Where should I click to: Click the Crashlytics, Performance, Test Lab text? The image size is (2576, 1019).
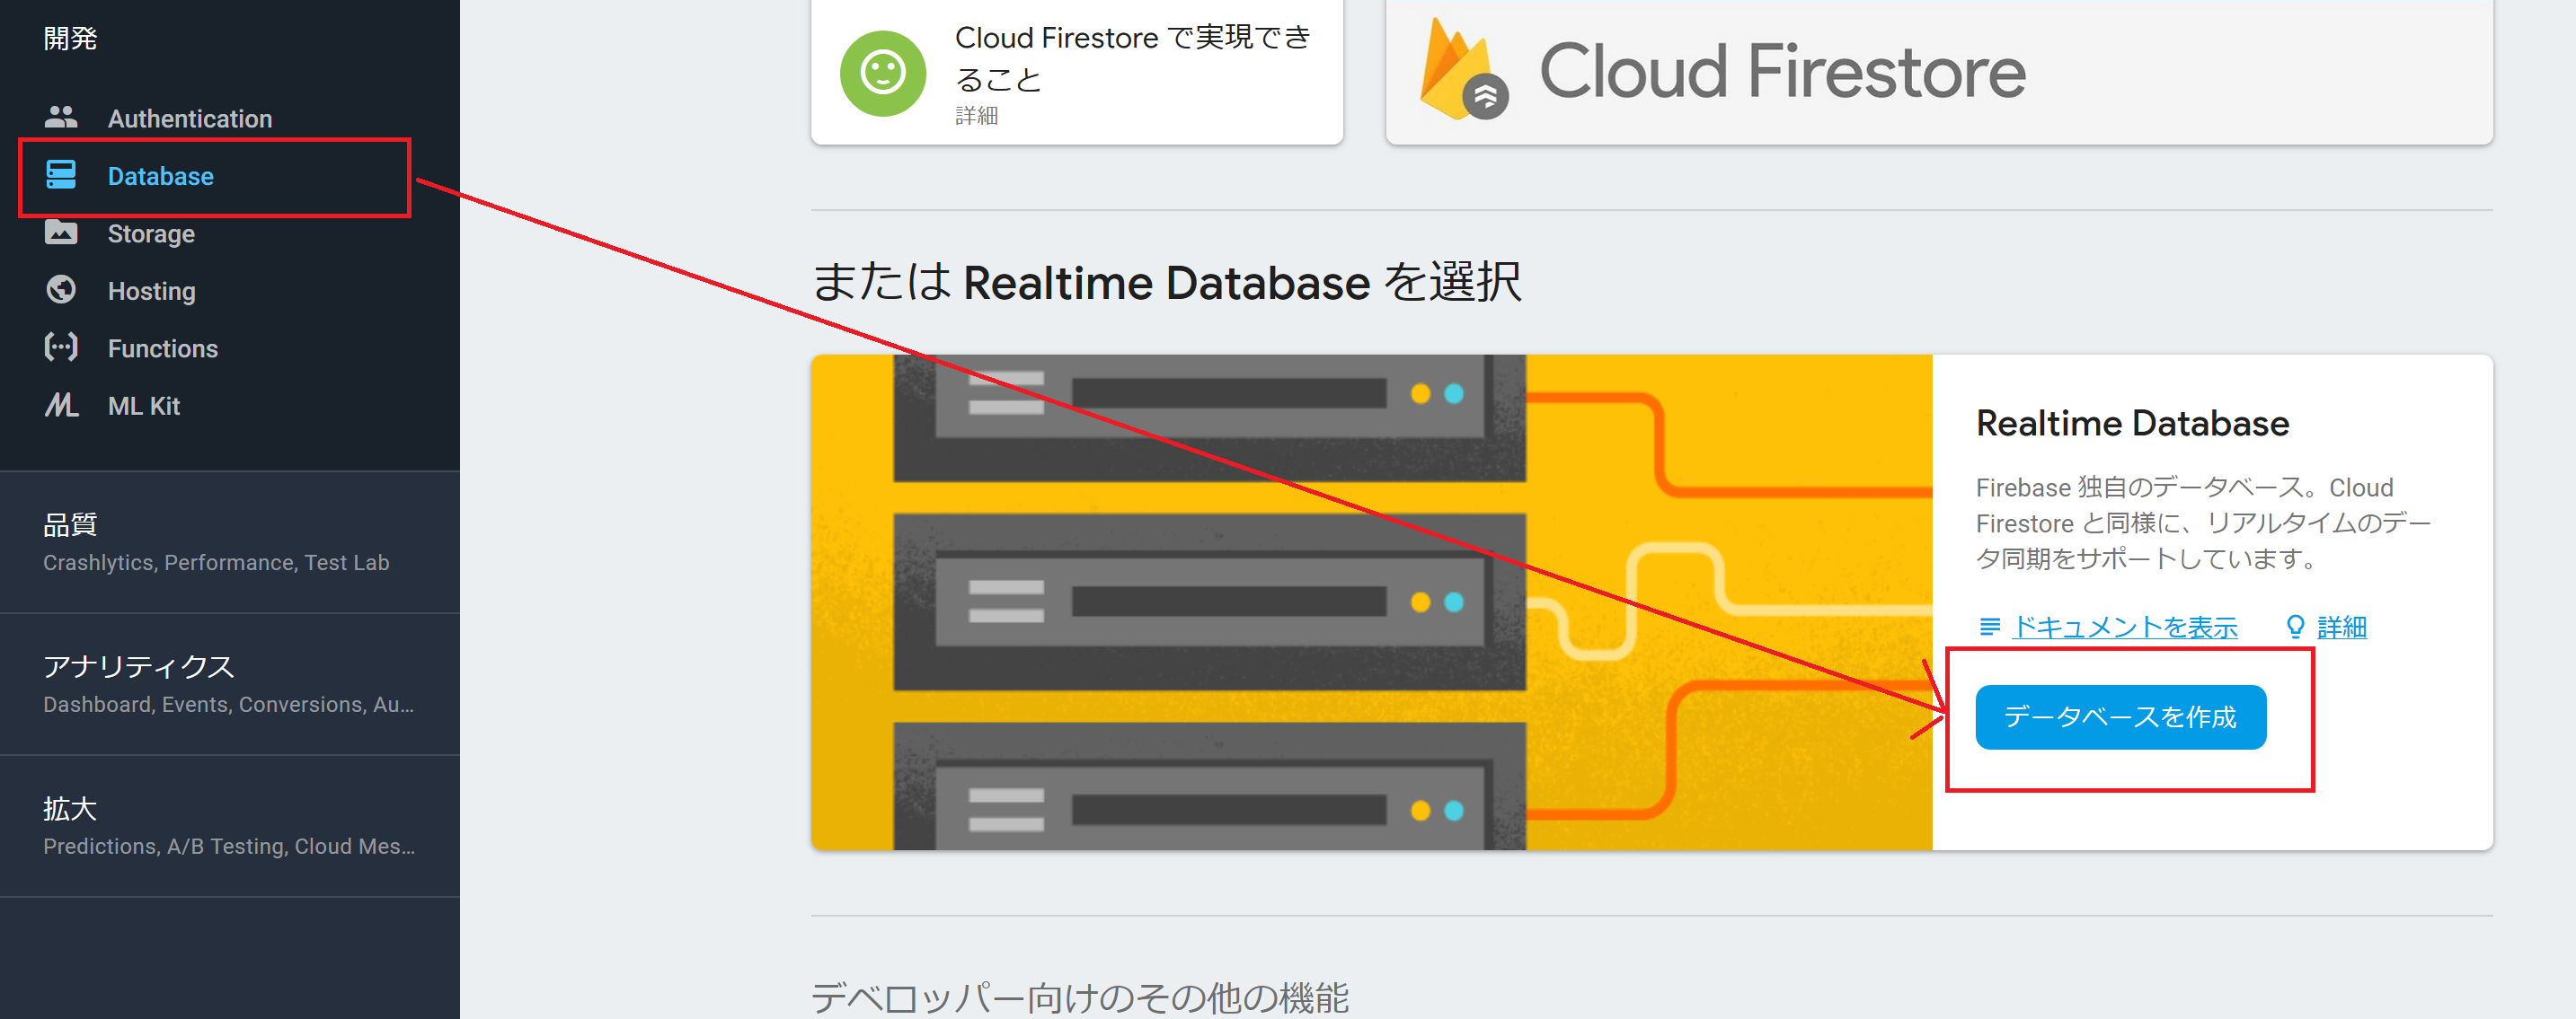click(216, 562)
